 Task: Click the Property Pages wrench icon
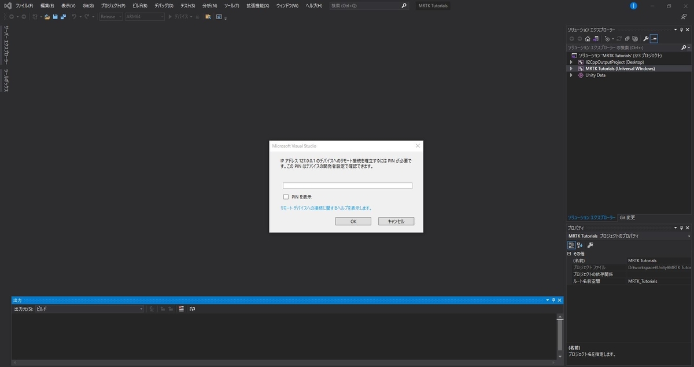tap(590, 245)
